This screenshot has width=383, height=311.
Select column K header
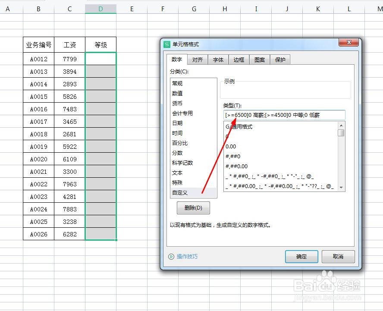318,9
